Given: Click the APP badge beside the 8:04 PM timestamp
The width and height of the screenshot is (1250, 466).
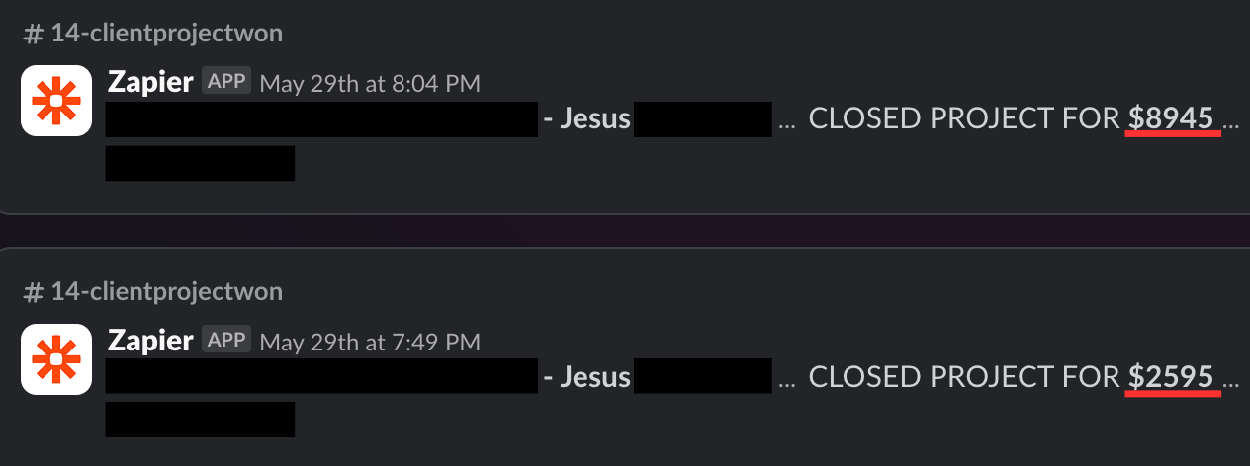Looking at the screenshot, I should point(226,81).
